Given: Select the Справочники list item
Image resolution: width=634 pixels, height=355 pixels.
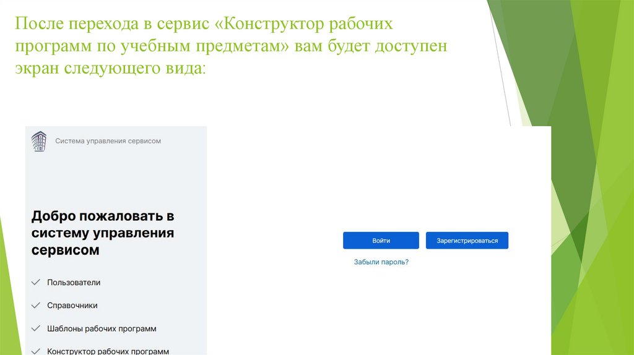Looking at the screenshot, I should coord(72,306).
